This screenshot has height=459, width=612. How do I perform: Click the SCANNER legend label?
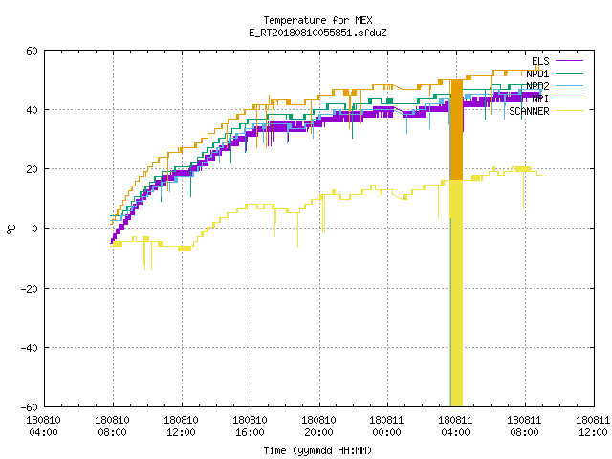pyautogui.click(x=529, y=111)
